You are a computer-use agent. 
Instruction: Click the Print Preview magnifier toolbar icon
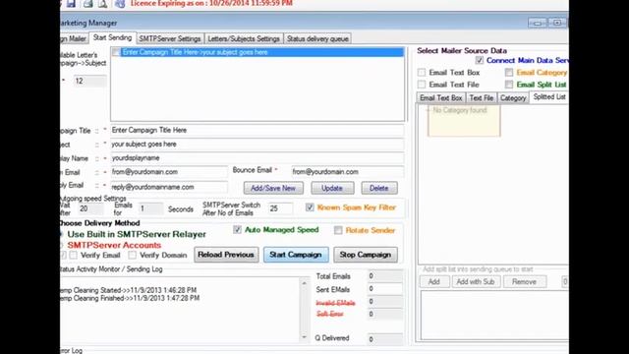(x=102, y=4)
